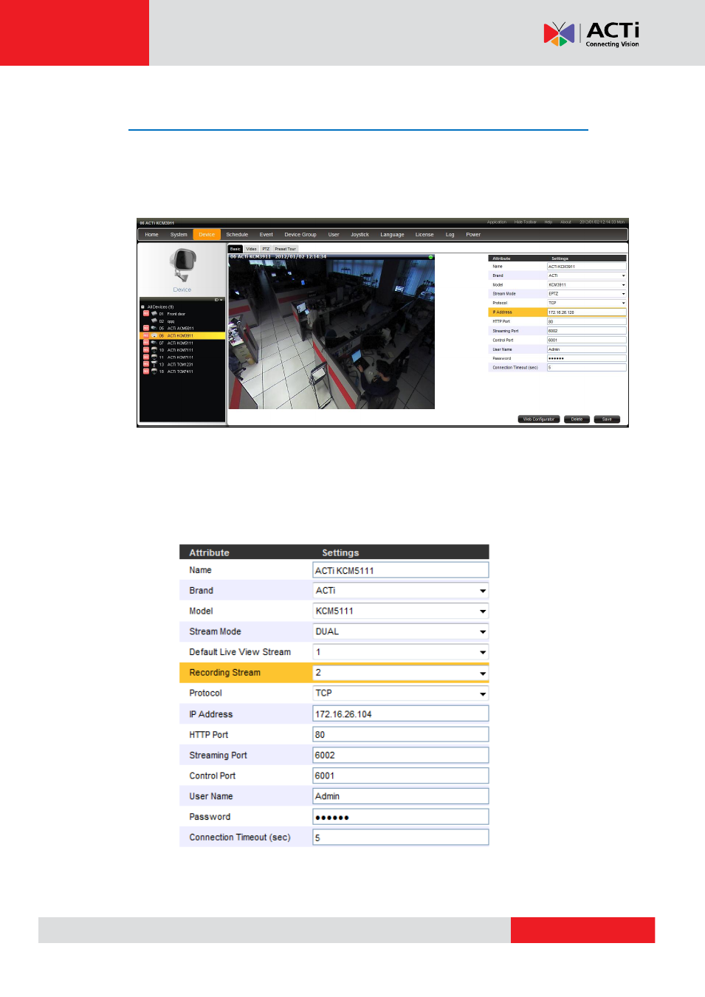Click Help in the top bar

pyautogui.click(x=548, y=222)
